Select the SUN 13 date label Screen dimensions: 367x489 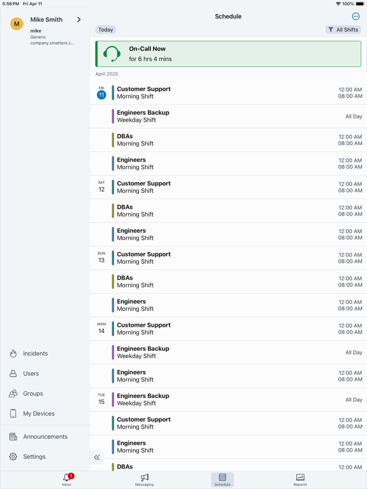click(101, 258)
